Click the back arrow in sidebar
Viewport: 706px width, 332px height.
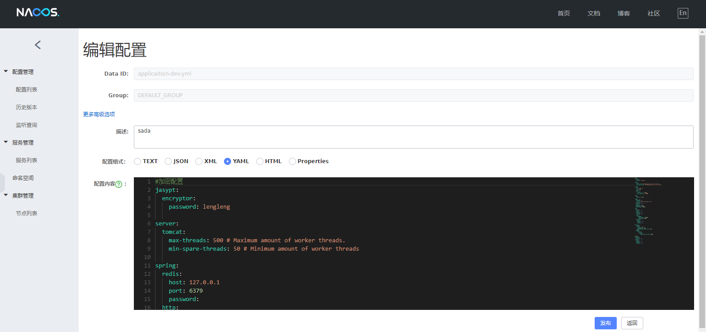(38, 45)
